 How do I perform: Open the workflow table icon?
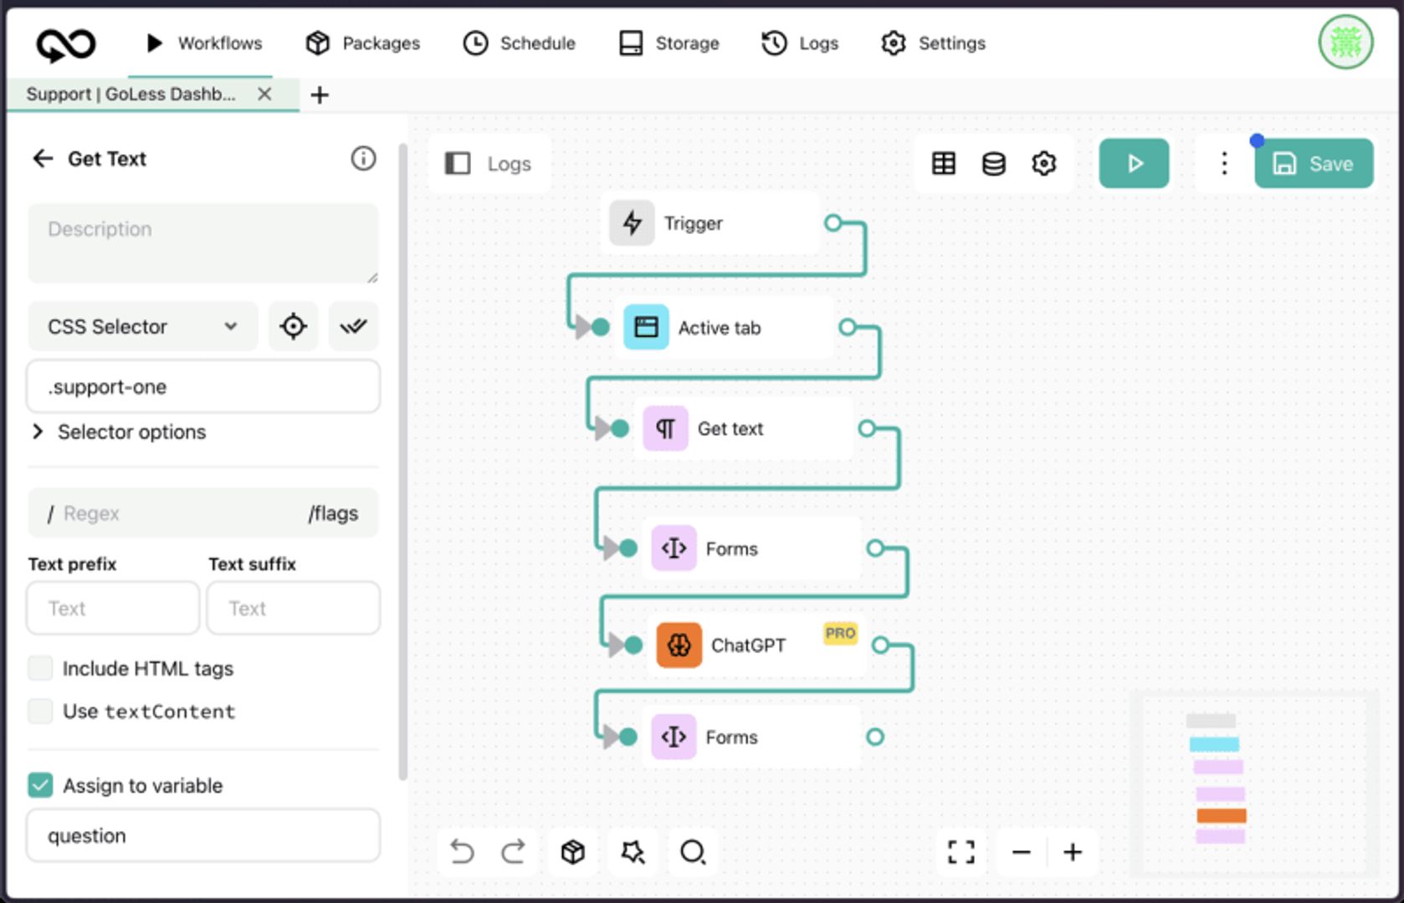pos(944,164)
